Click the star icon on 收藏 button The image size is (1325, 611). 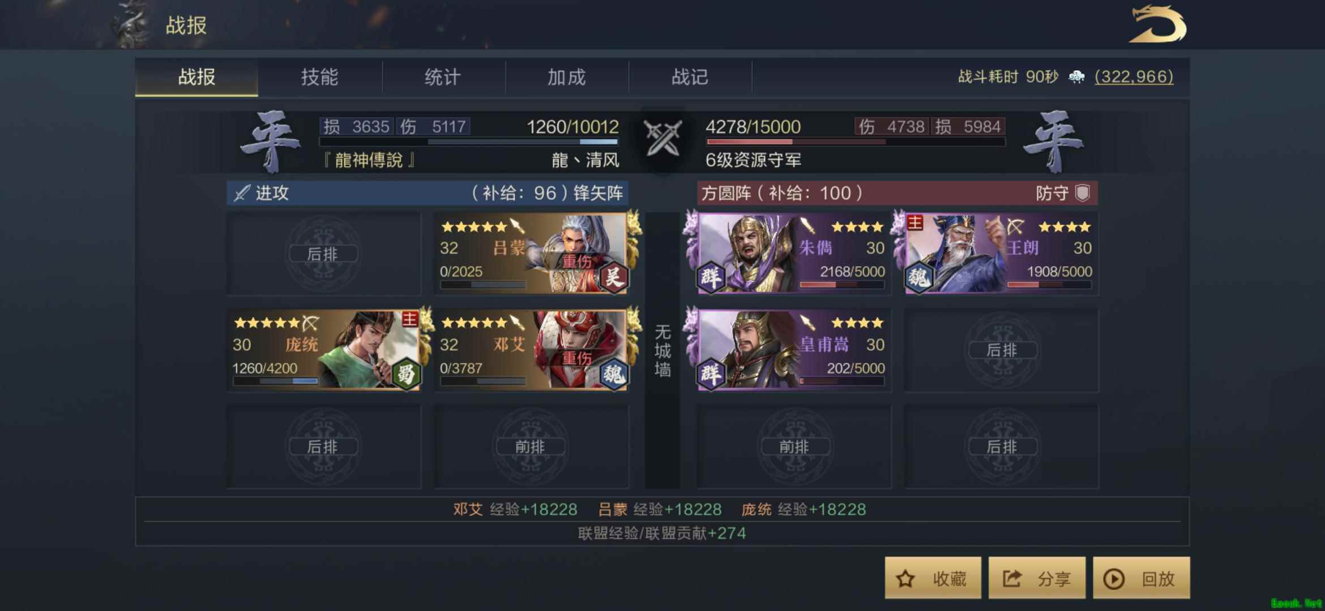coord(905,579)
